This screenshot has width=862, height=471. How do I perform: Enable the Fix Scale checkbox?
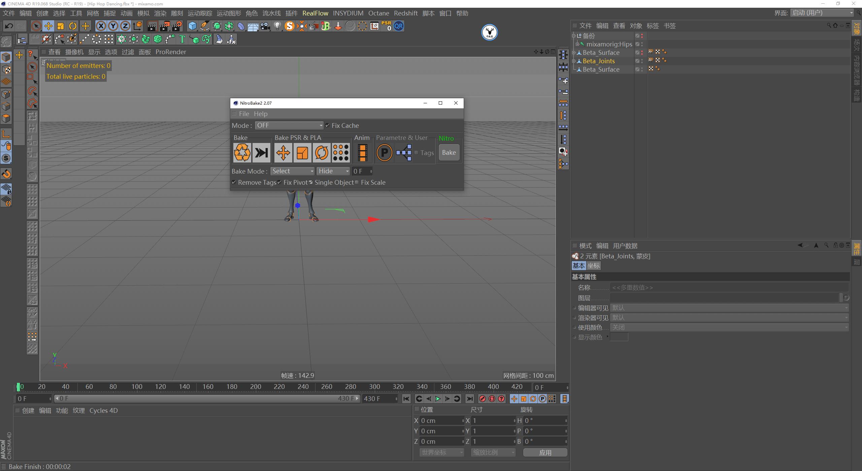point(357,182)
